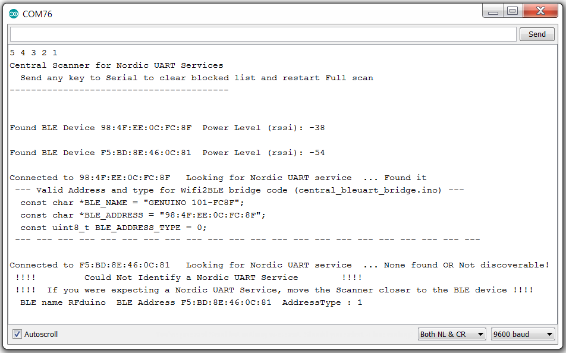This screenshot has width=566, height=353.
Task: Open the Both NL & CR line-ending dropdown
Action: point(452,334)
